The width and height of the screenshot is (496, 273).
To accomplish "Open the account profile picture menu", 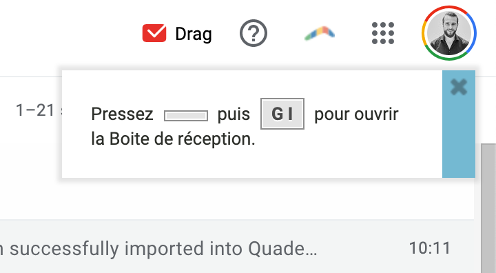I will [449, 33].
